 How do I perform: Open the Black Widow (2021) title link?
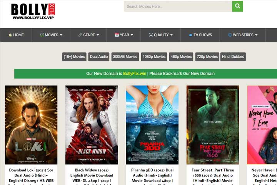pyautogui.click(x=92, y=176)
